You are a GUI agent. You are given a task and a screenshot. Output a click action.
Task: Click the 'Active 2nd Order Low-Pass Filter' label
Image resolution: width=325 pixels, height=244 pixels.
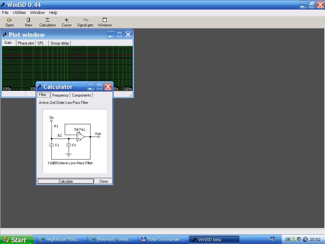pyautogui.click(x=63, y=103)
